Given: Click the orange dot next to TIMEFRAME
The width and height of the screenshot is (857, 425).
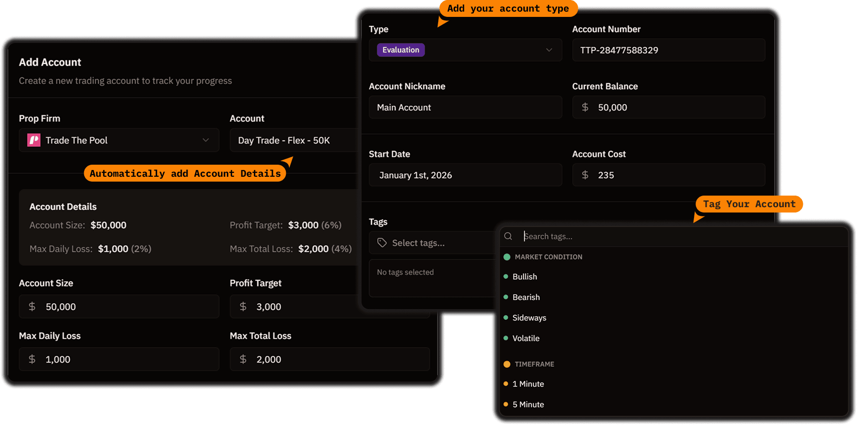Looking at the screenshot, I should [x=507, y=364].
